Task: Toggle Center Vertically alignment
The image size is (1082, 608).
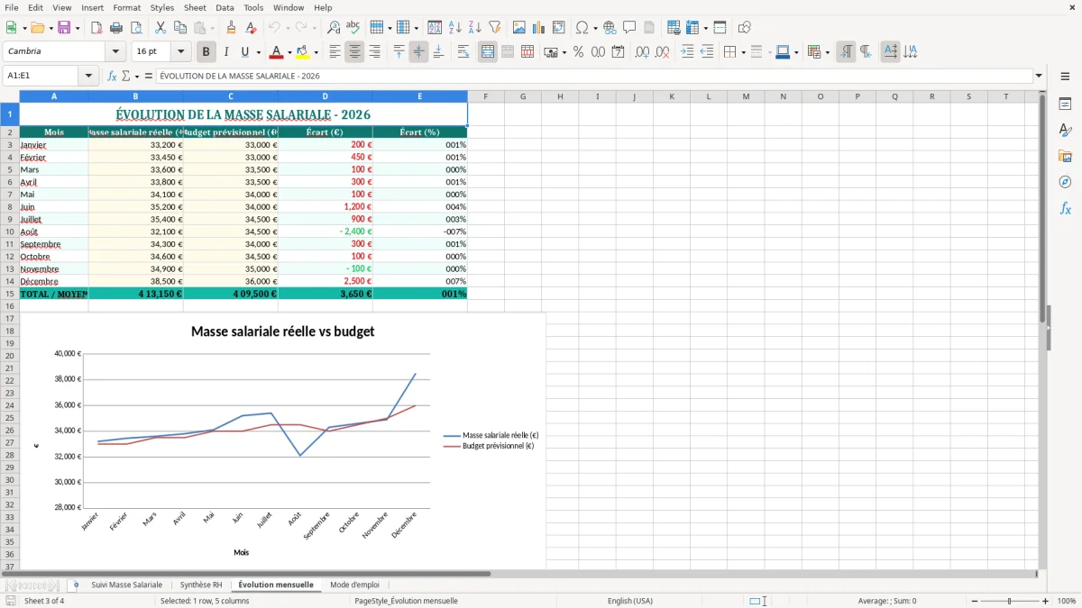Action: [x=418, y=52]
